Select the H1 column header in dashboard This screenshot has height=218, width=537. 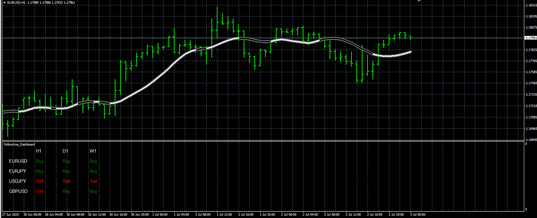pos(39,151)
